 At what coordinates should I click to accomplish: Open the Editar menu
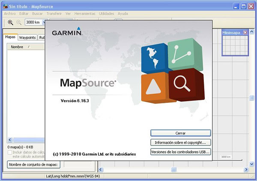[24, 14]
